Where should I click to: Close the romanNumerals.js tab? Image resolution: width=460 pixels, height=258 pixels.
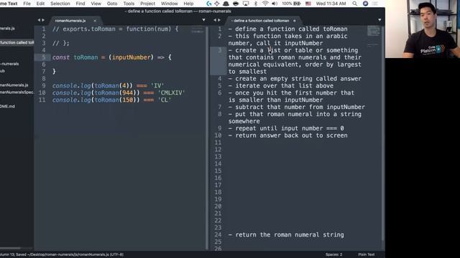pyautogui.click(x=95, y=21)
